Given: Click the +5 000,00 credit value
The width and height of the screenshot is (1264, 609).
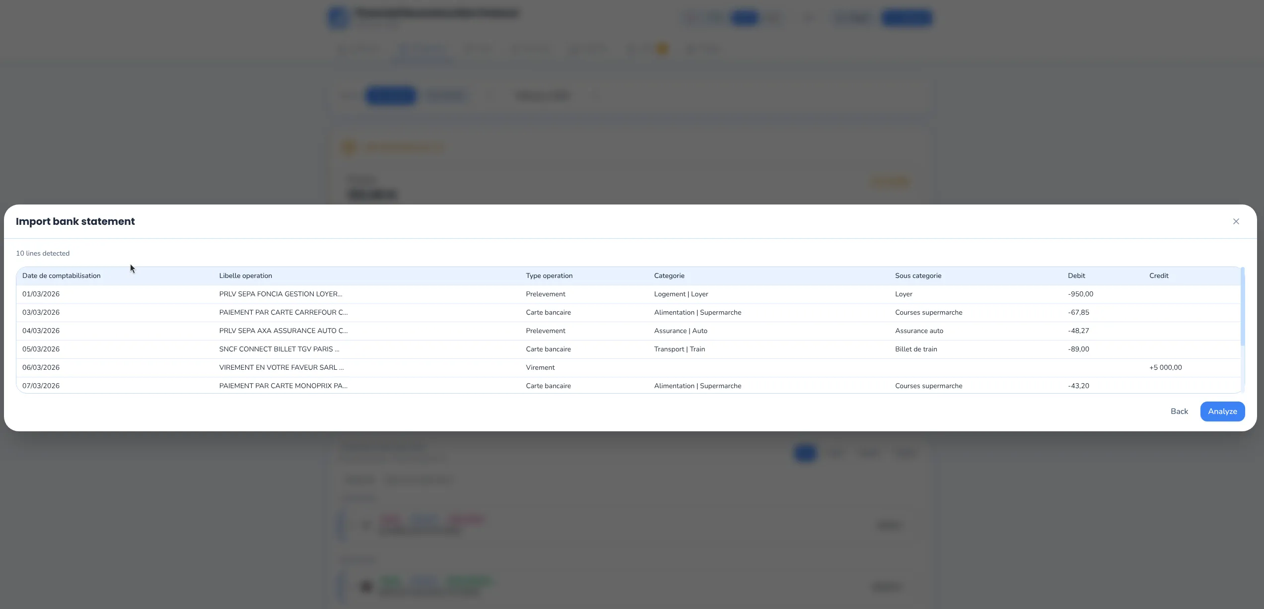Looking at the screenshot, I should 1166,367.
